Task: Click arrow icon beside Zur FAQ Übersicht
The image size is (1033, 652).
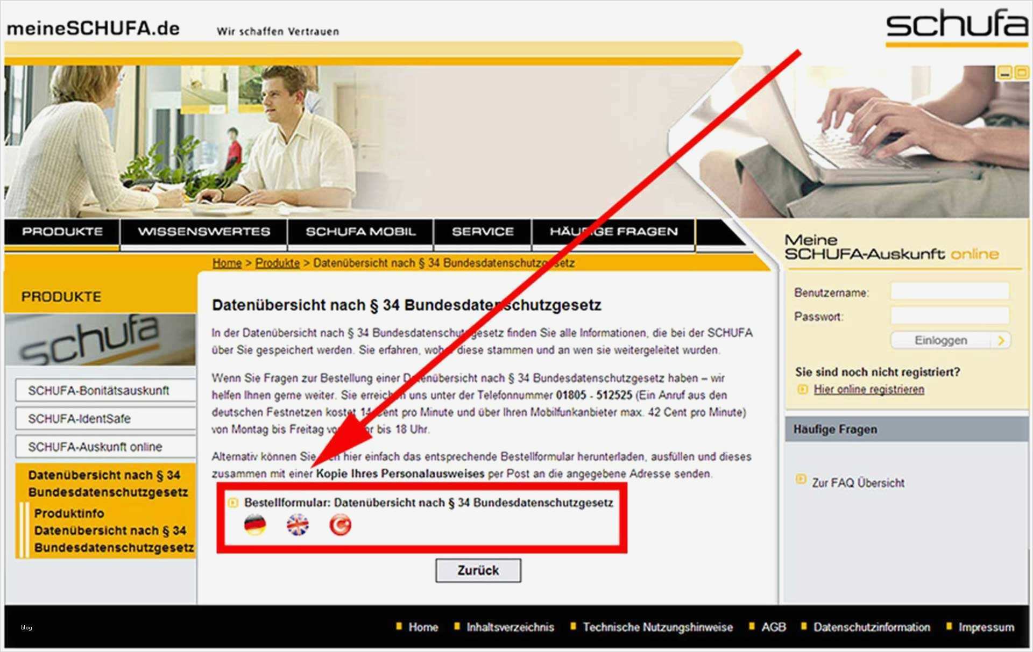Action: [x=801, y=478]
